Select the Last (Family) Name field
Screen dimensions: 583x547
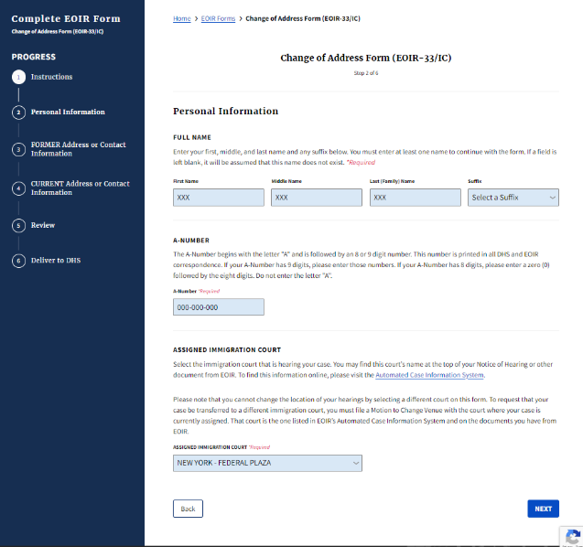[x=415, y=198]
